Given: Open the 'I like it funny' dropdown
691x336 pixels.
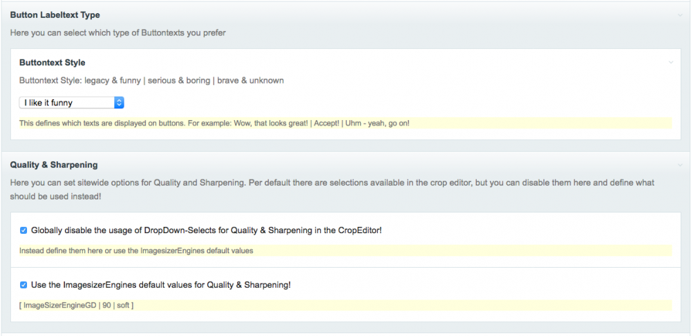Looking at the screenshot, I should click(70, 103).
